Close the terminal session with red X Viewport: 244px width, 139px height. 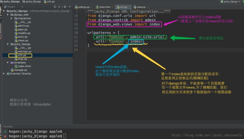5,136
